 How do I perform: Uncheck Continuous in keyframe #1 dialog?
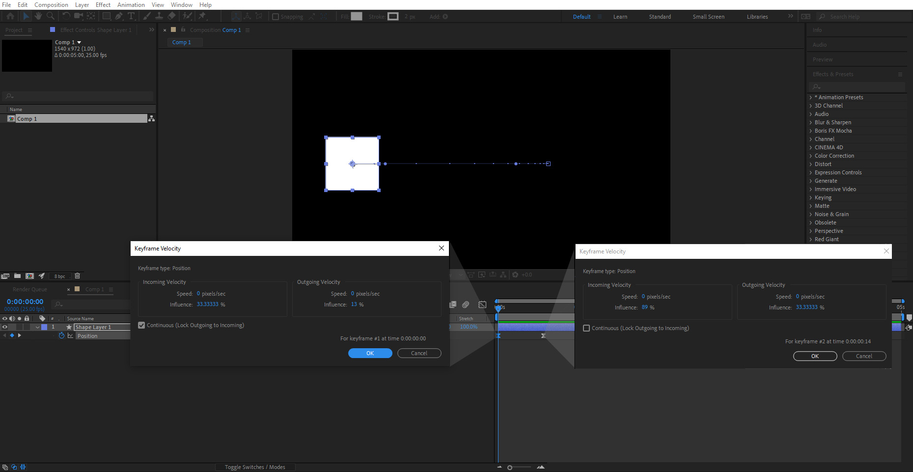pos(141,325)
